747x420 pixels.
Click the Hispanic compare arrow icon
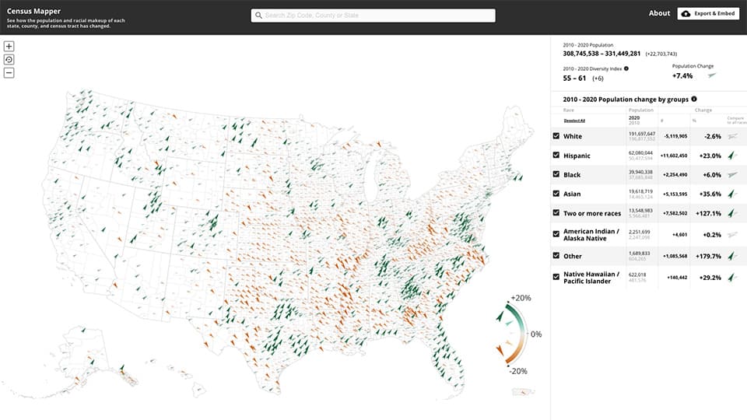731,156
